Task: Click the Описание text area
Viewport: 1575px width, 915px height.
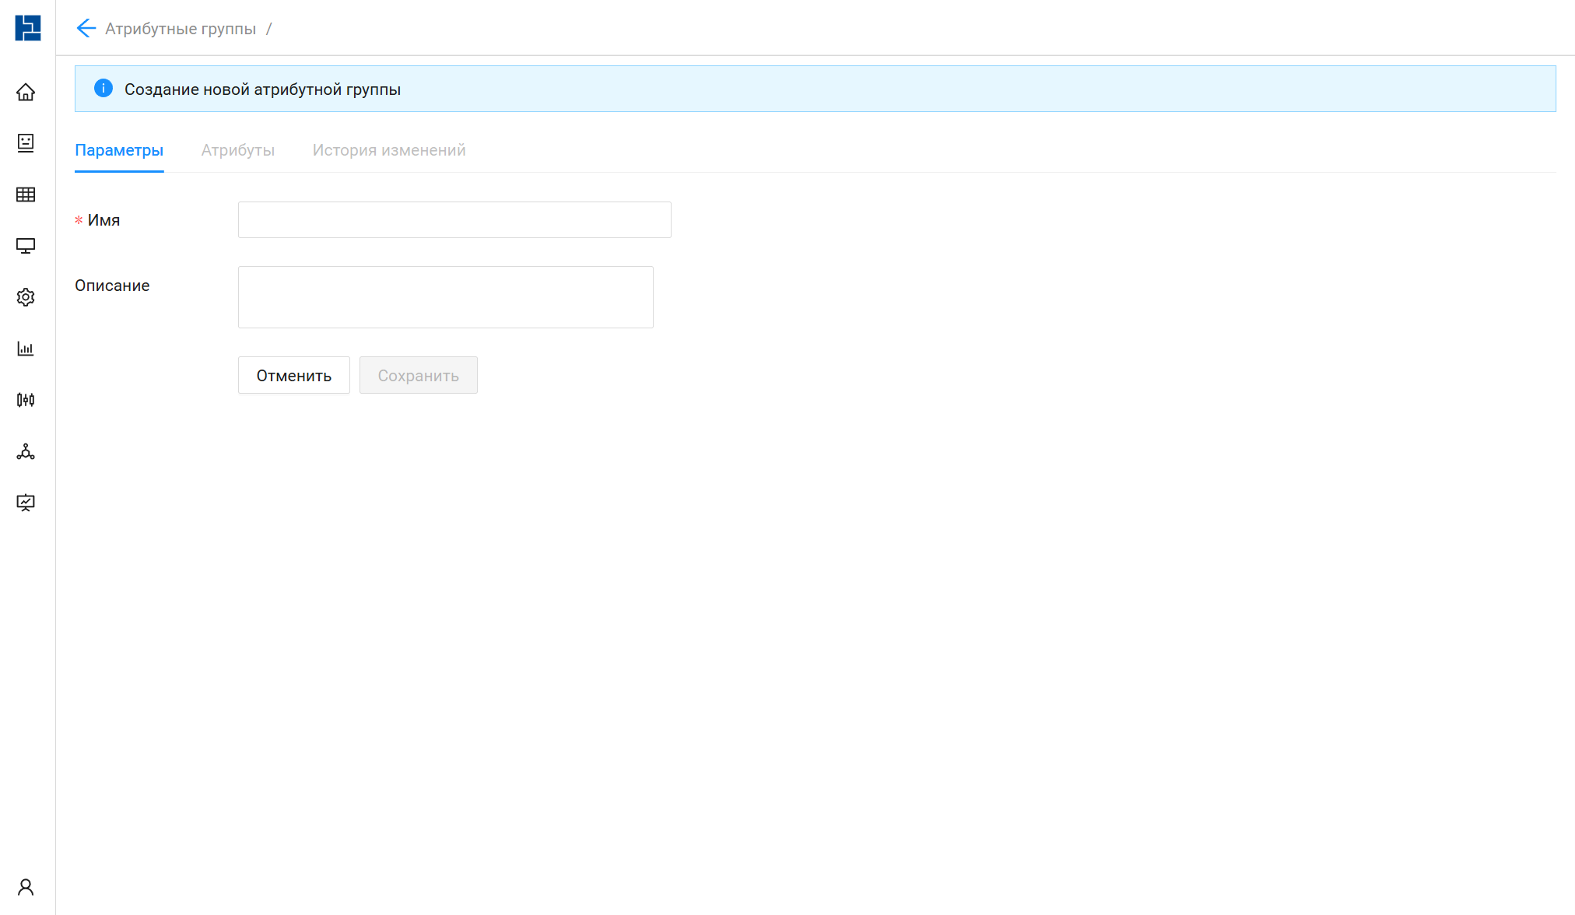Action: [445, 297]
